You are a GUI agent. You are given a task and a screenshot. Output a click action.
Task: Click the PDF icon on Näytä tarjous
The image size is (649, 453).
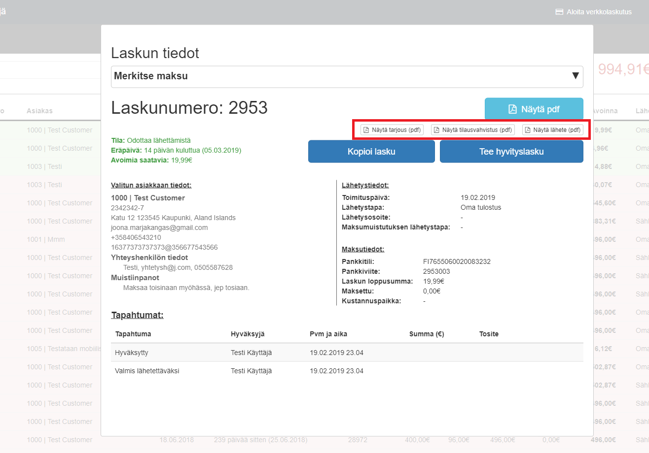pos(366,130)
